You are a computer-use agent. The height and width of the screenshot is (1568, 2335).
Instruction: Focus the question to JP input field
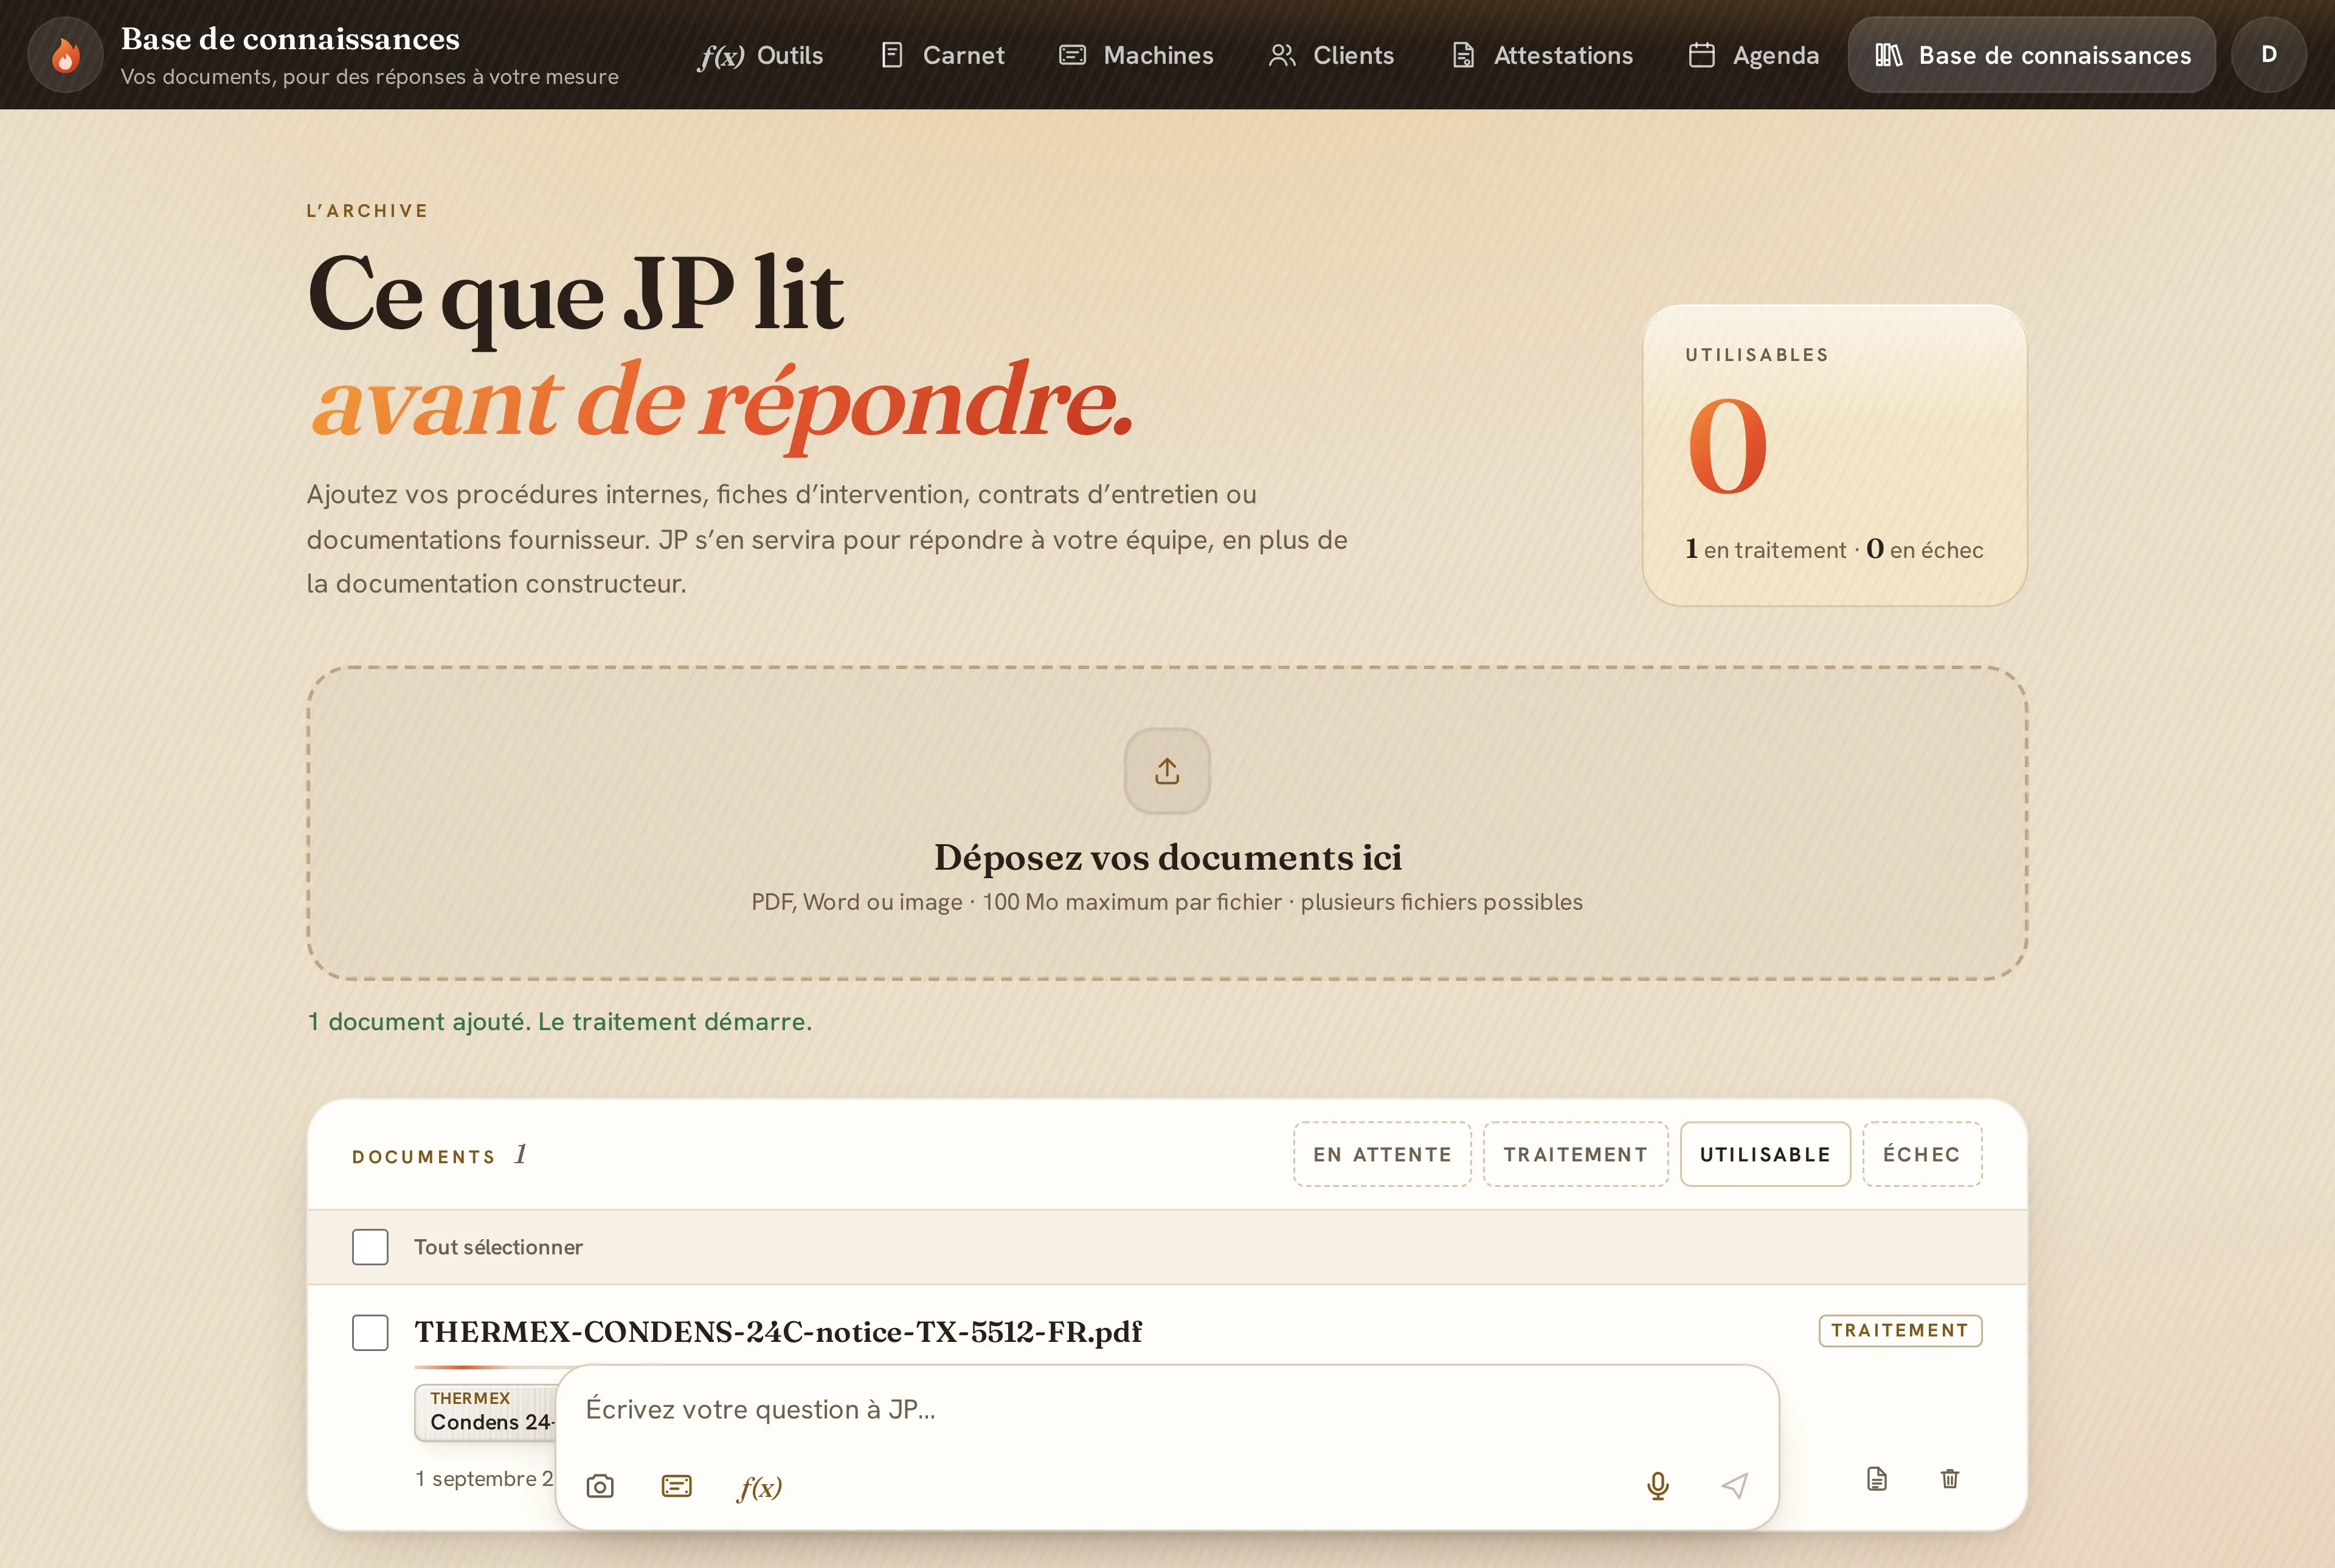[1166, 1409]
